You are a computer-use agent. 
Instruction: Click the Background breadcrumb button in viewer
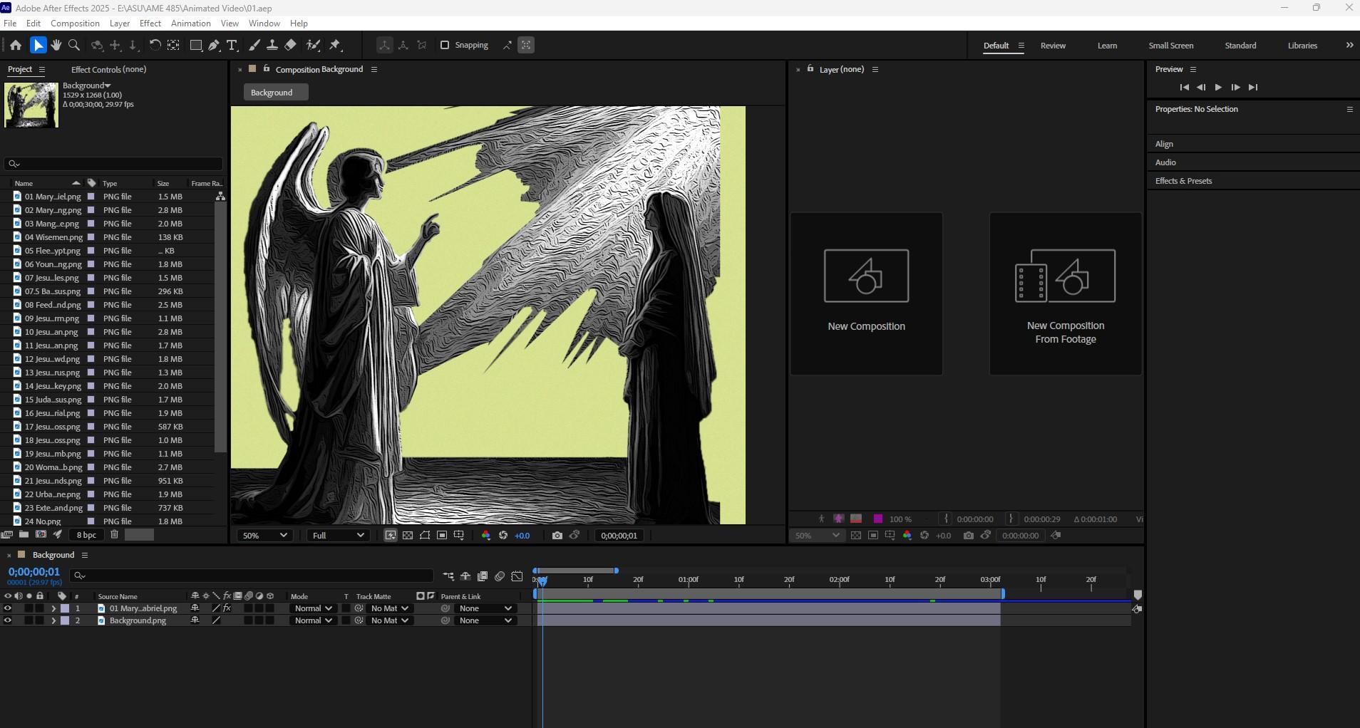275,93
